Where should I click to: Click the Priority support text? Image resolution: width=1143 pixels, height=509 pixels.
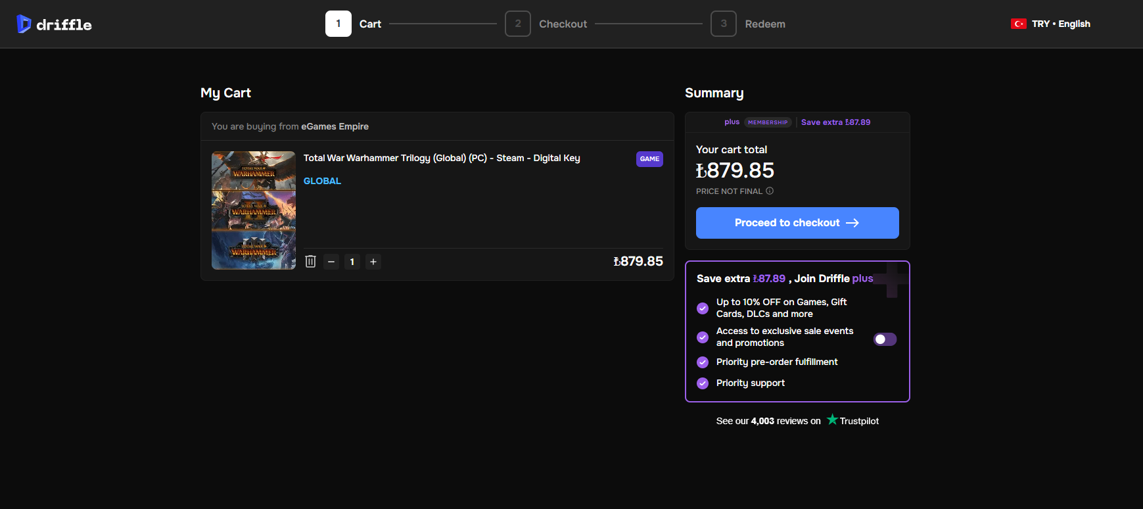click(751, 383)
